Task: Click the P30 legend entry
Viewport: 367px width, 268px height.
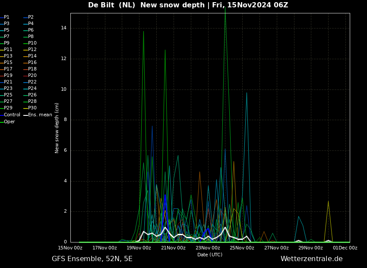Action: (30, 108)
